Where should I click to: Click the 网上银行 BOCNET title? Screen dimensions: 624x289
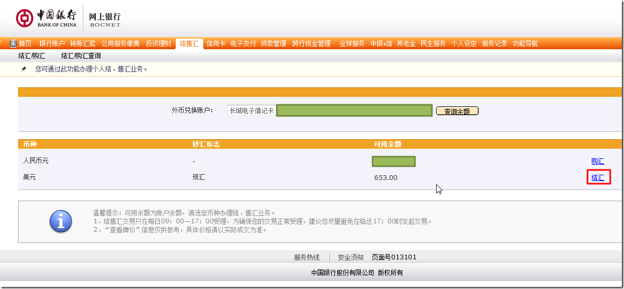[105, 19]
